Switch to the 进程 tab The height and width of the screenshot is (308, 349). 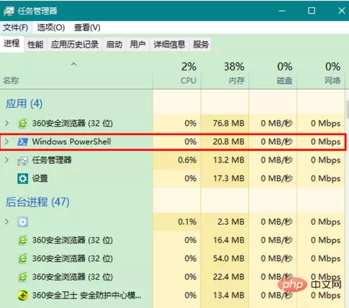coord(12,44)
